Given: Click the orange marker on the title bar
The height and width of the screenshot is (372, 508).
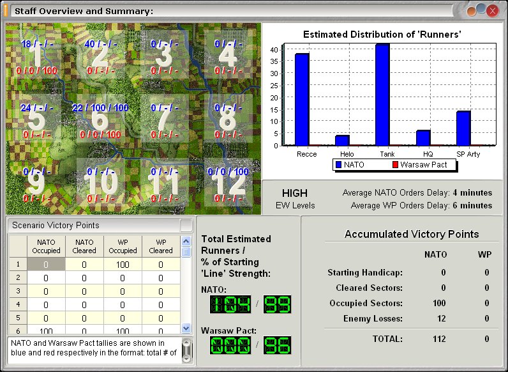Looking at the screenshot, I should (6, 11).
